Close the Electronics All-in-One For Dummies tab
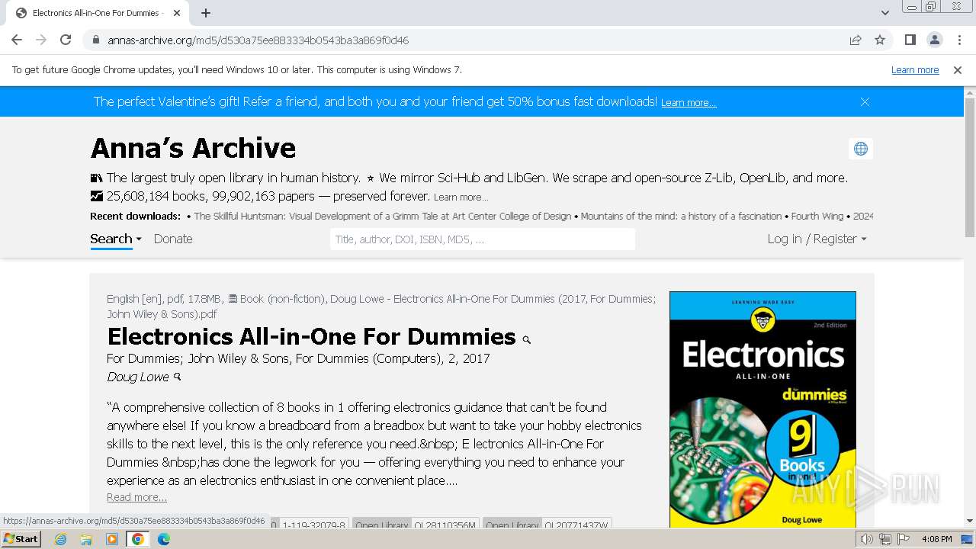 point(177,13)
